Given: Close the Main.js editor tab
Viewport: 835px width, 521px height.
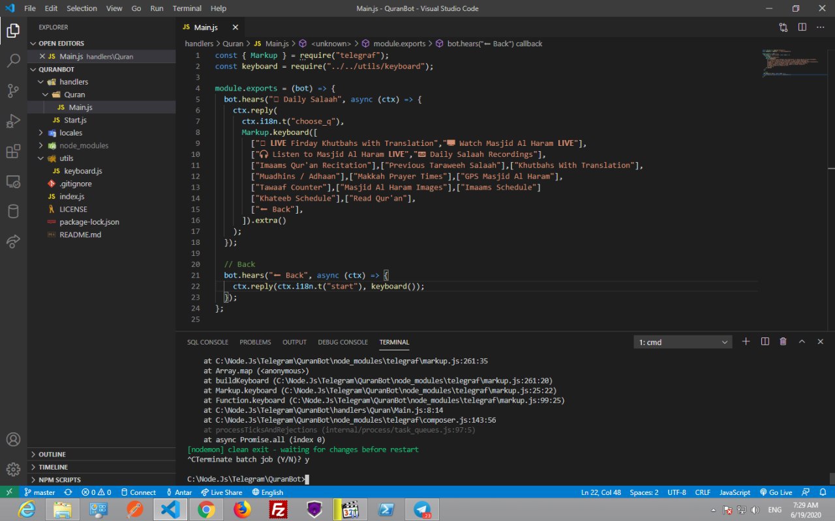Looking at the screenshot, I should [x=235, y=27].
